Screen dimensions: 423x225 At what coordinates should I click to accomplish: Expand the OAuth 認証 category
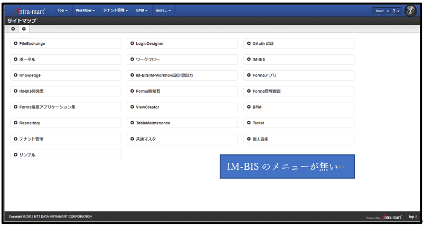(299, 44)
